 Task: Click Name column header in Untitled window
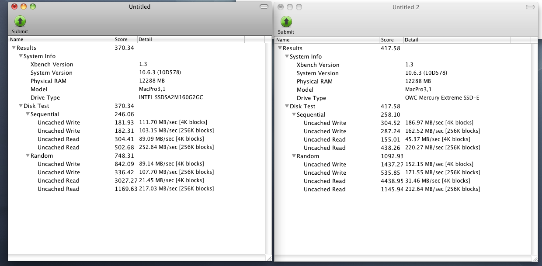coord(61,39)
